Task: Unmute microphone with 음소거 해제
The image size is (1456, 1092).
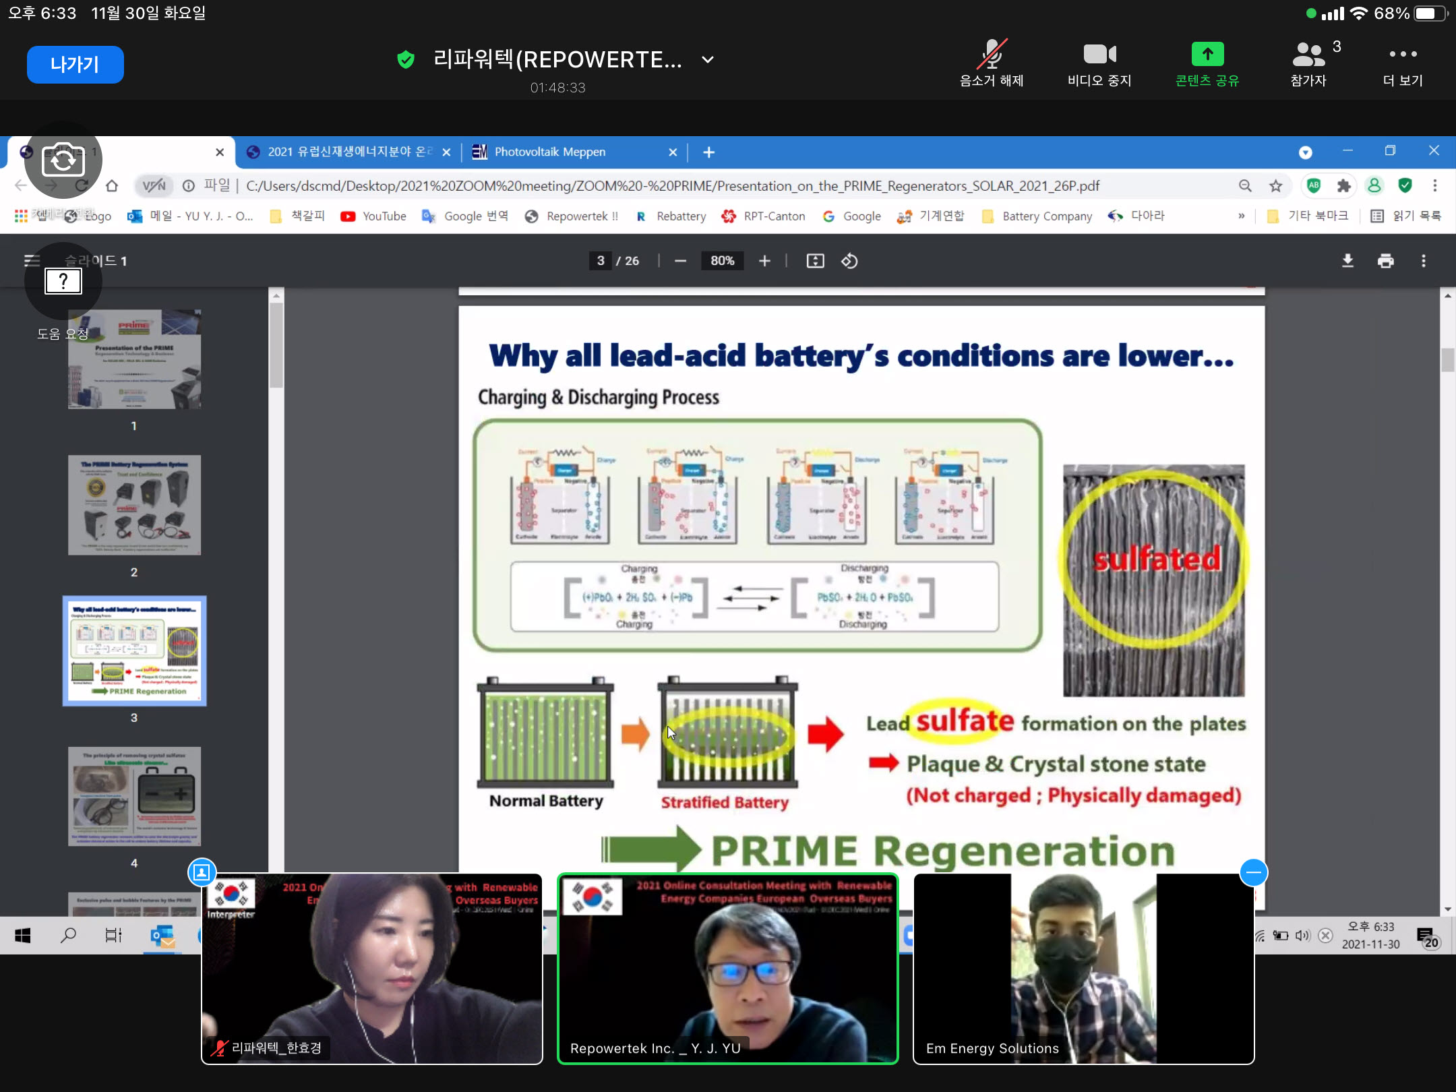Action: (x=992, y=63)
